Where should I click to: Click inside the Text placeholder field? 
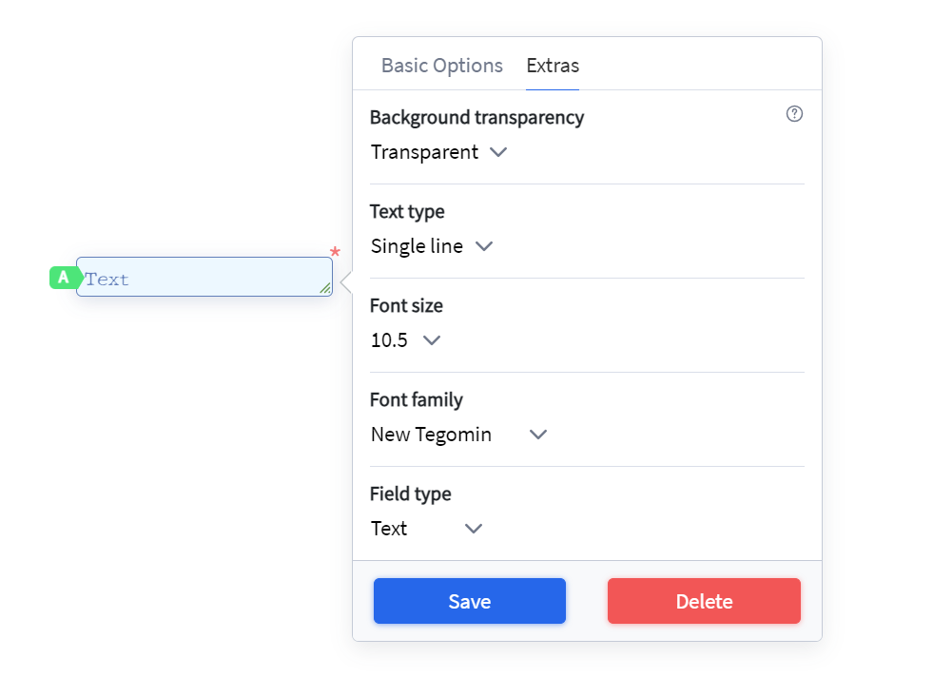click(x=204, y=277)
